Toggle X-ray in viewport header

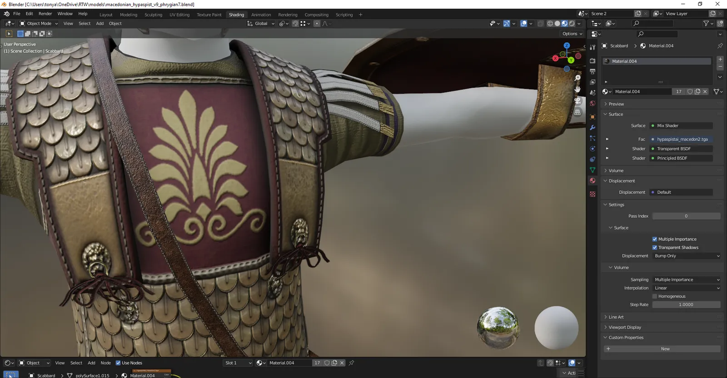(540, 24)
